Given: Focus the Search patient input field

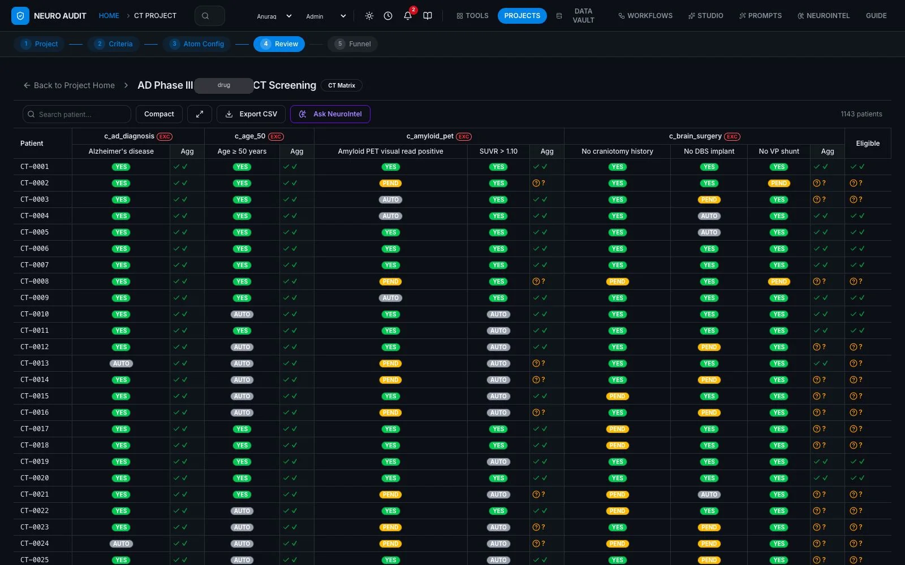Looking at the screenshot, I should [x=77, y=114].
